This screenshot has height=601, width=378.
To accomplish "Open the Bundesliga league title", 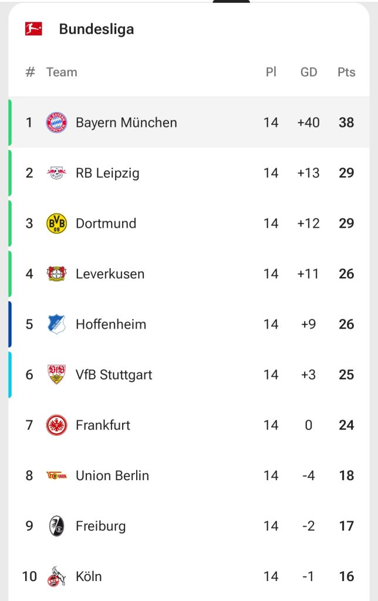I will coord(96,29).
